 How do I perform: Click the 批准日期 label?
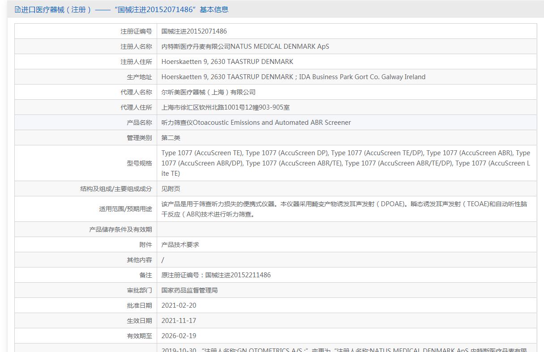139,305
